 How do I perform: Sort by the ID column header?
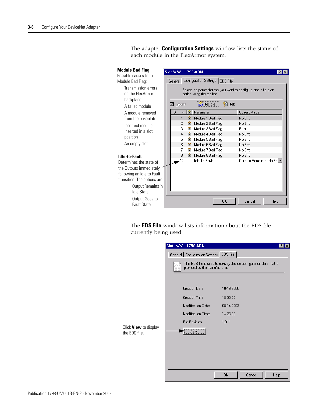coord(178,112)
